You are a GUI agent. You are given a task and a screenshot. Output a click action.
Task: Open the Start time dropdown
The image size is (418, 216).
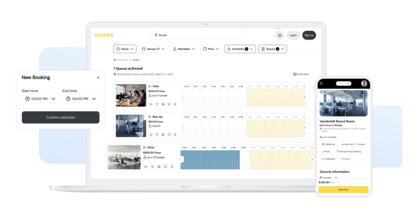click(x=40, y=99)
